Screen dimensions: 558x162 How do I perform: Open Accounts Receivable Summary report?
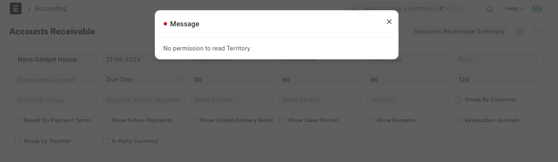point(459,31)
